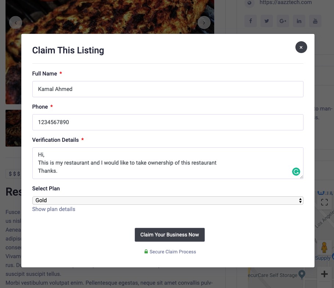Open the Select Plan dropdown showing Gold
The width and height of the screenshot is (334, 288).
168,200
